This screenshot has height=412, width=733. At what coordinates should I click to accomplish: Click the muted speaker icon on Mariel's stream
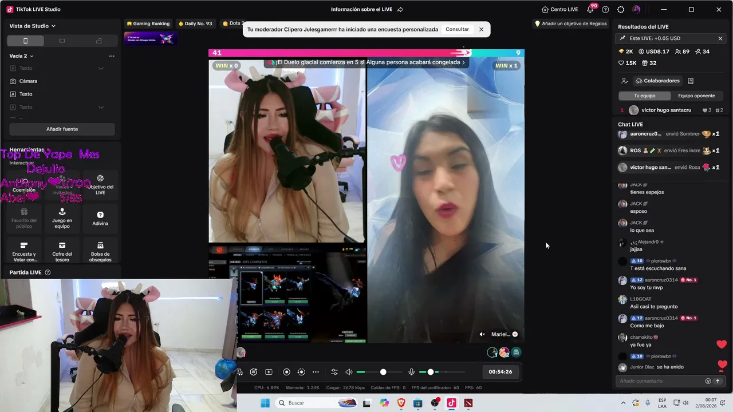pos(482,334)
